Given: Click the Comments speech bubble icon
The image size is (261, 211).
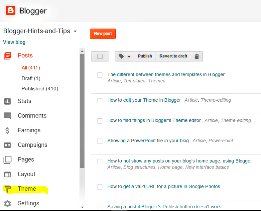Looking at the screenshot, I should pos(8,116).
